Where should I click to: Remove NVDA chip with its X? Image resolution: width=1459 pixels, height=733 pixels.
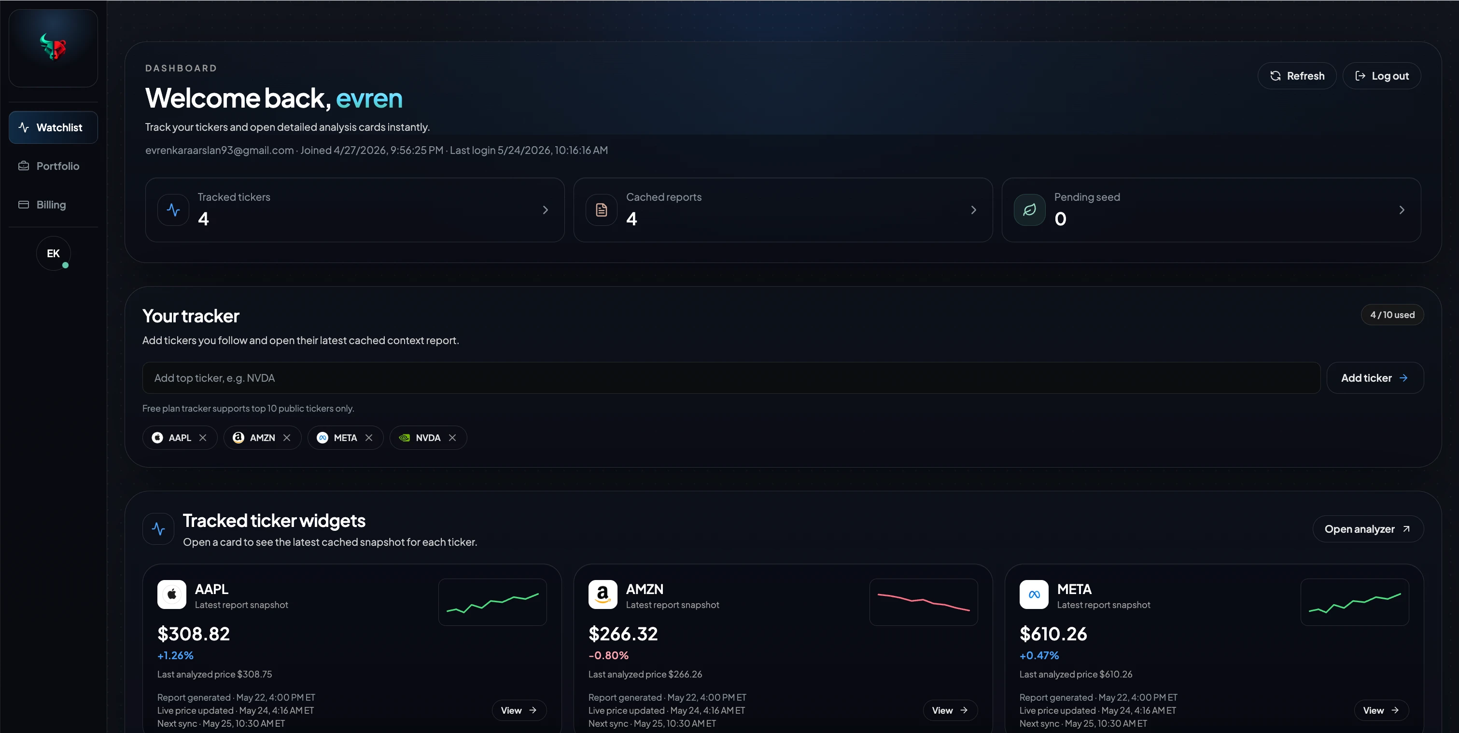click(x=452, y=438)
